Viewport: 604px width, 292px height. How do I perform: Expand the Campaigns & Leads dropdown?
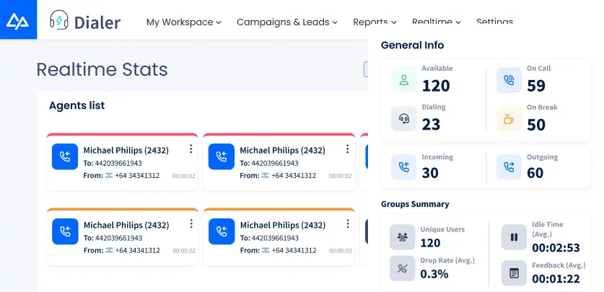pos(287,22)
